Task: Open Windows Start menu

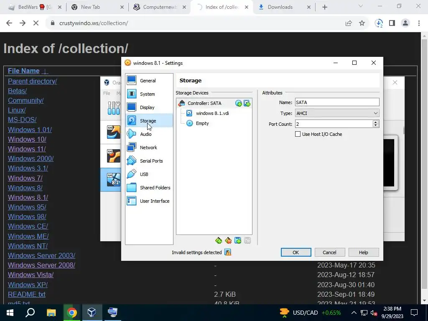Action: [x=10, y=313]
